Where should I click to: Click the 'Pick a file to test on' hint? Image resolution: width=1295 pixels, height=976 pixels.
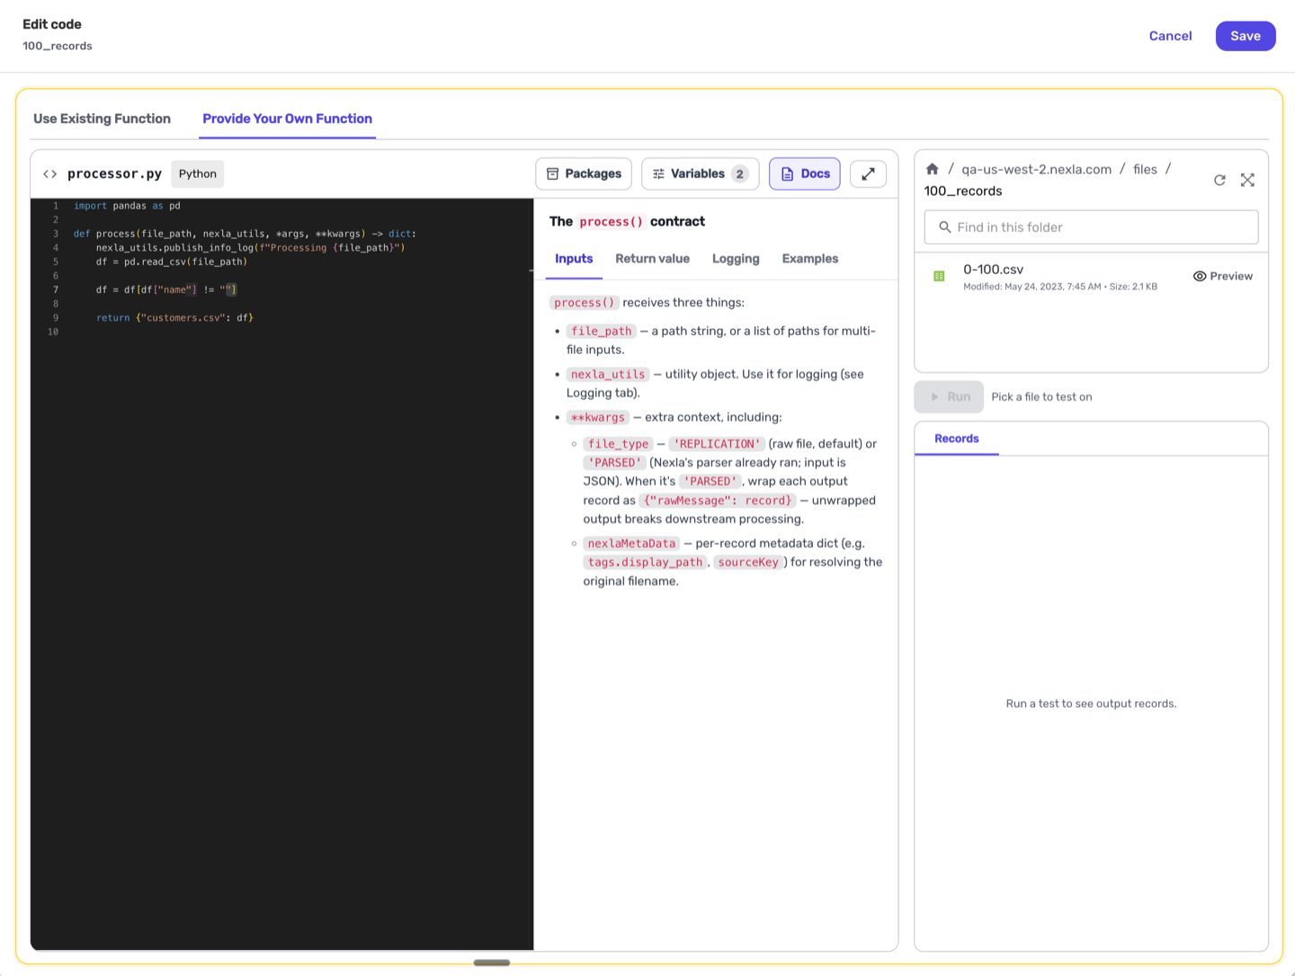point(1041,396)
